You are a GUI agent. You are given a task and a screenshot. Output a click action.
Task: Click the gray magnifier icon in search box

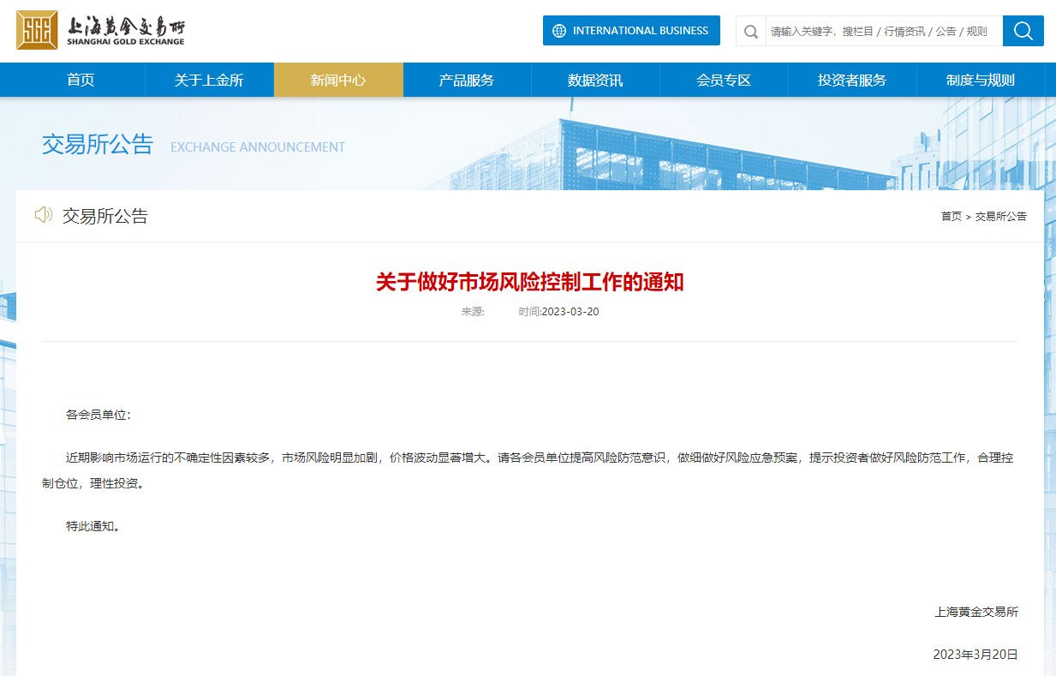[x=751, y=32]
